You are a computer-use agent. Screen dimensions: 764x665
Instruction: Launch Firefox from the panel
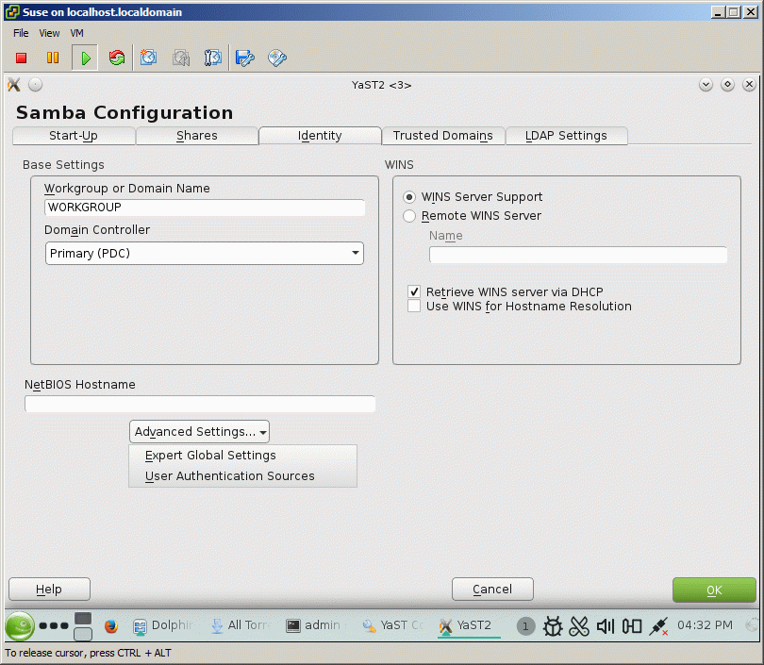point(111,625)
